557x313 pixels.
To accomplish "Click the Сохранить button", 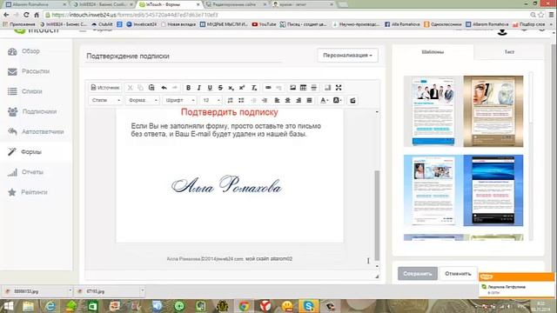I will point(418,274).
